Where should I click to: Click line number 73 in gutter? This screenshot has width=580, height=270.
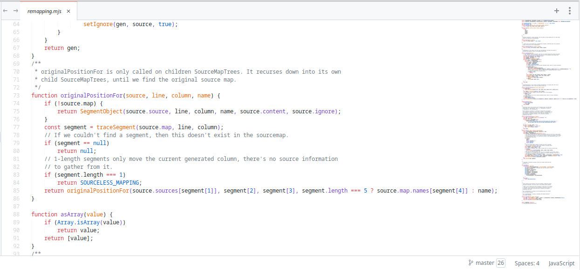pyautogui.click(x=16, y=95)
